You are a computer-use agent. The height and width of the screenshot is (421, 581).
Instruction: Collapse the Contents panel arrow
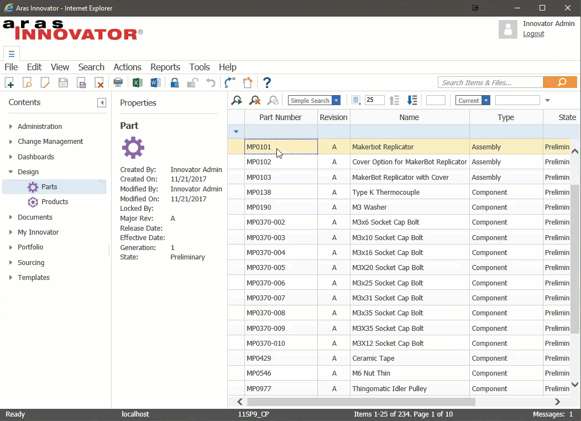102,103
